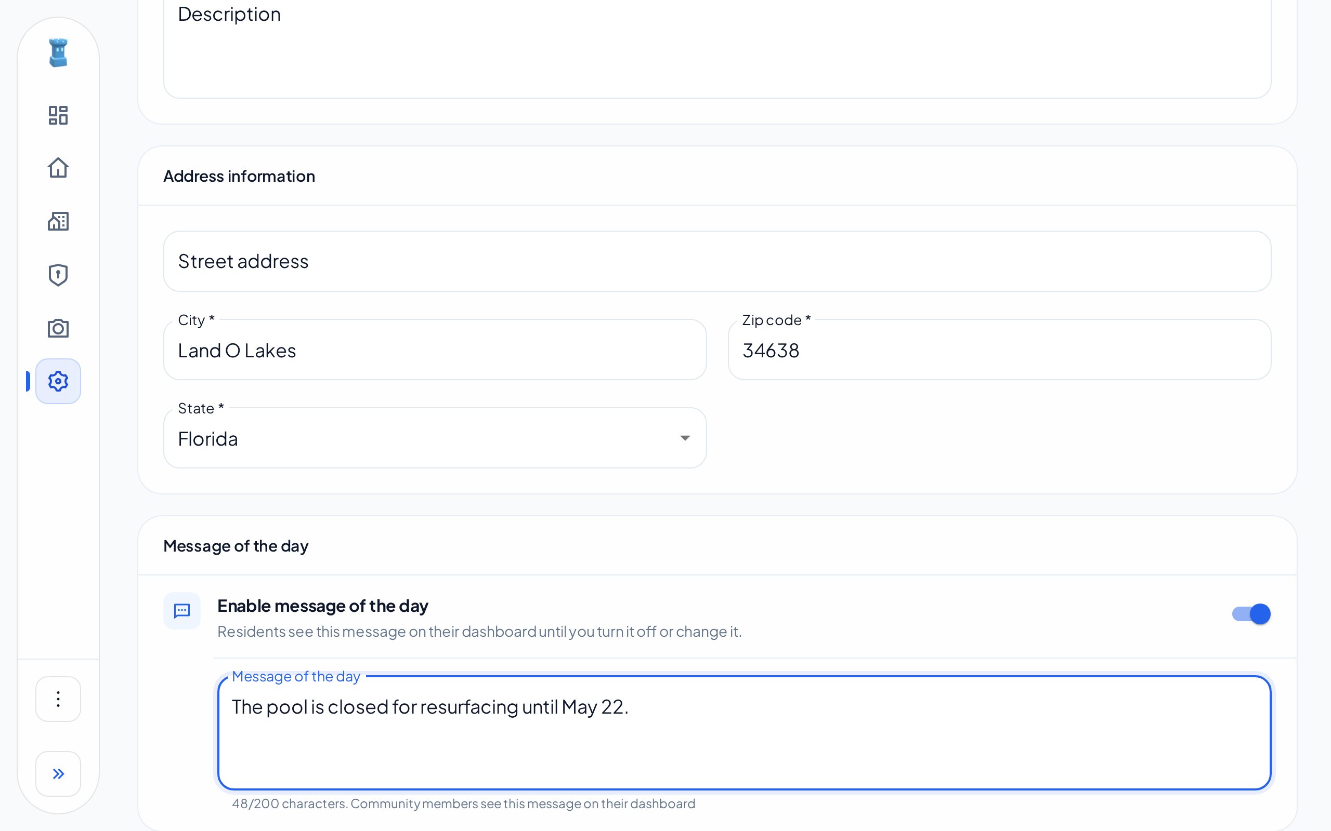Click the 48/200 characters helper text
This screenshot has width=1331, height=831.
[x=463, y=803]
